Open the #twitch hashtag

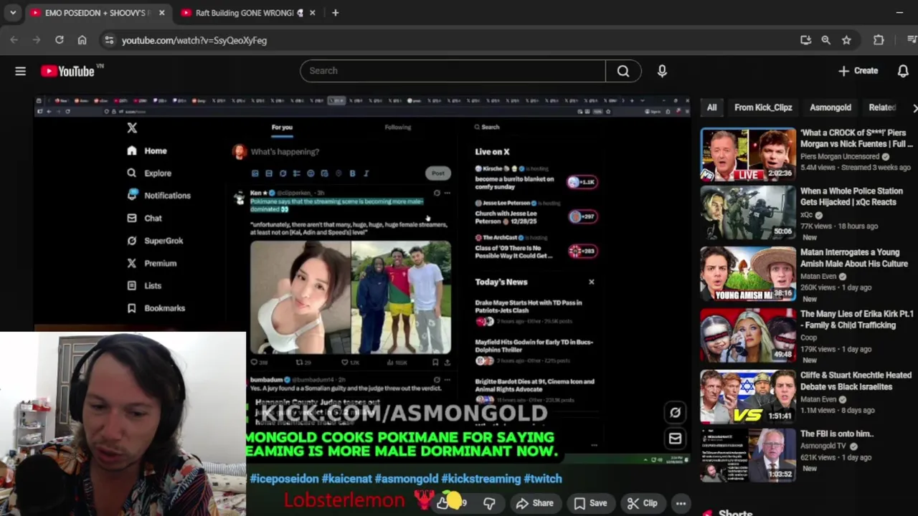pos(543,479)
